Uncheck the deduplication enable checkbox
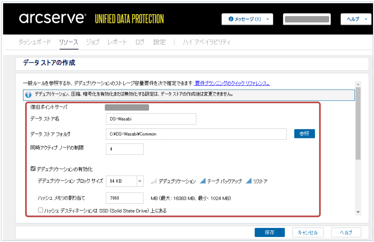The height and width of the screenshot is (242, 374). [33, 169]
